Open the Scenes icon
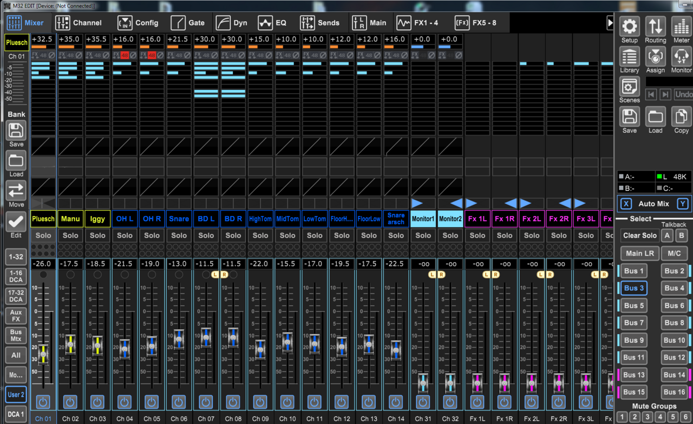Viewport: 693px width, 424px height. click(629, 87)
